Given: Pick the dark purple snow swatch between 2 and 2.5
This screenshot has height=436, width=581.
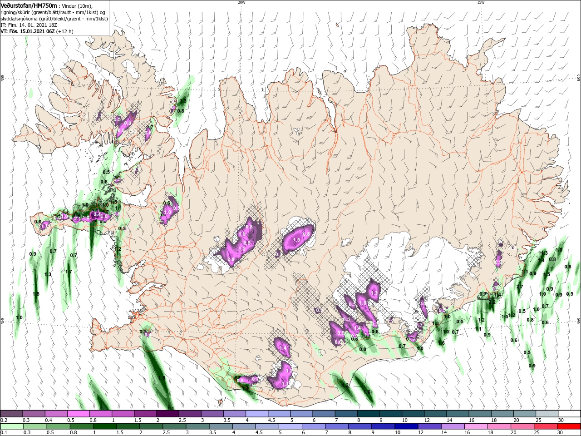Looking at the screenshot, I should pos(168,414).
